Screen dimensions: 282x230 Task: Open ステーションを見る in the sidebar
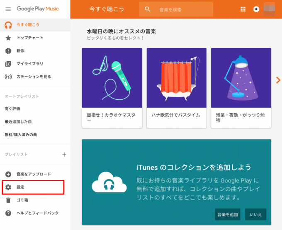click(35, 77)
